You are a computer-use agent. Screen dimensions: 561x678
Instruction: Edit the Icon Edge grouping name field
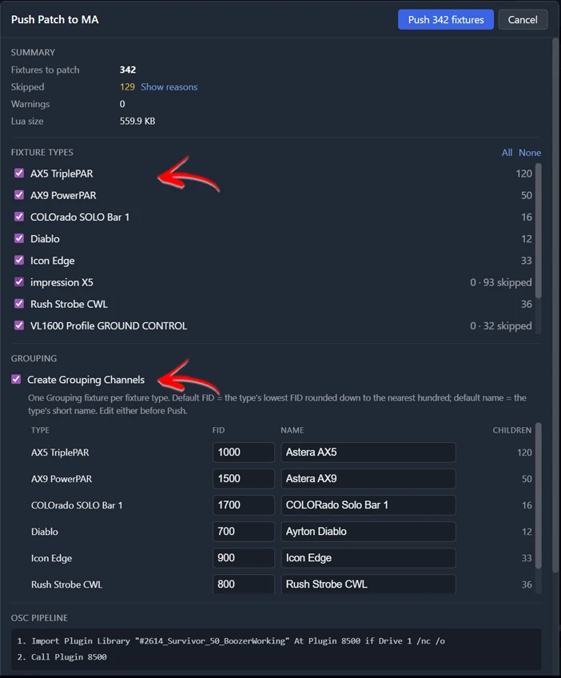tap(368, 558)
